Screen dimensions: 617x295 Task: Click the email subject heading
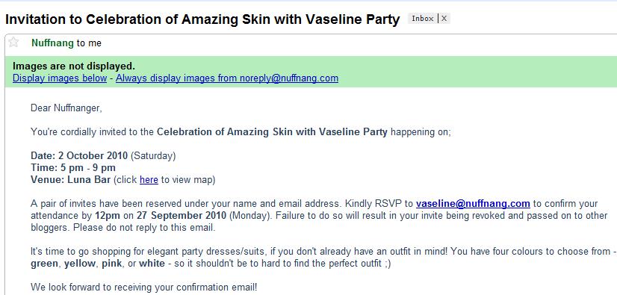click(202, 19)
